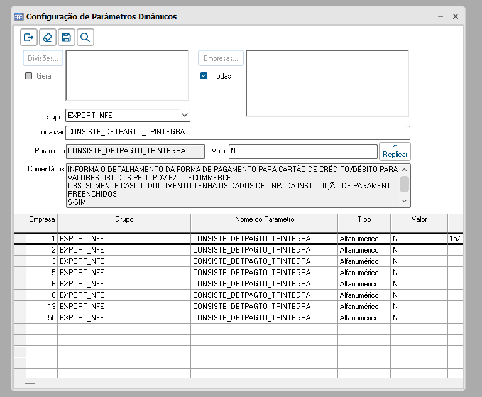The width and height of the screenshot is (482, 397).
Task: Click the window title bar grid icon
Action: (x=18, y=16)
